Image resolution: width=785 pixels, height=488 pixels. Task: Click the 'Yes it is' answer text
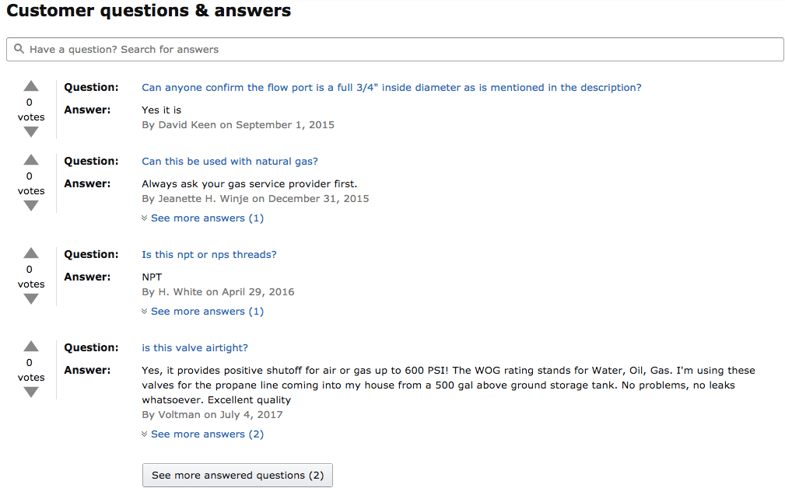tap(161, 110)
